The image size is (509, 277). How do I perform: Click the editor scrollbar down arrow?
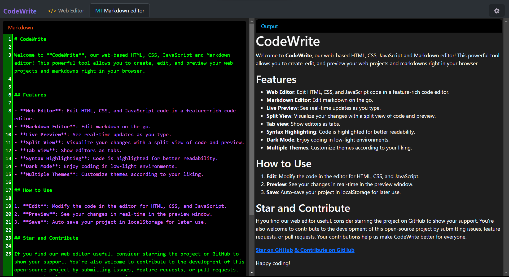click(252, 272)
